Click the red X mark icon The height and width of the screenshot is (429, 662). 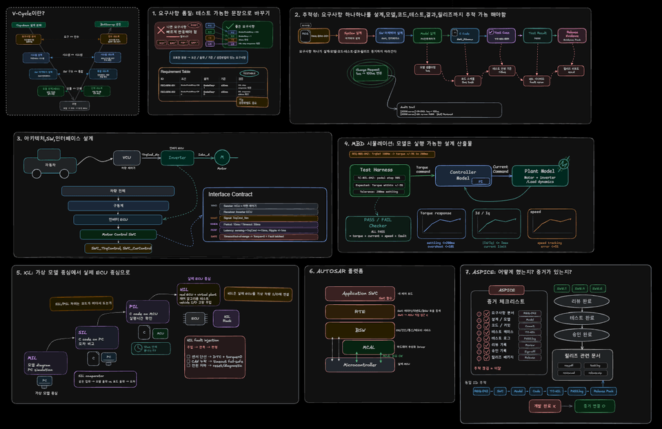coord(161,30)
